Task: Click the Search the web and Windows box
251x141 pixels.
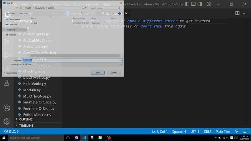Action: tap(36, 137)
